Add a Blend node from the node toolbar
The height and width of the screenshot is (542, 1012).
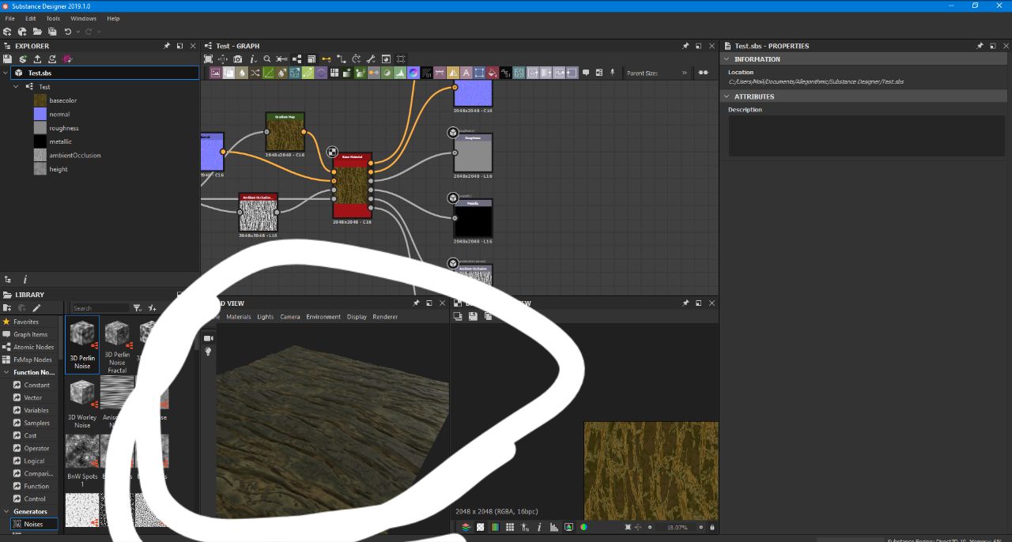pos(228,73)
